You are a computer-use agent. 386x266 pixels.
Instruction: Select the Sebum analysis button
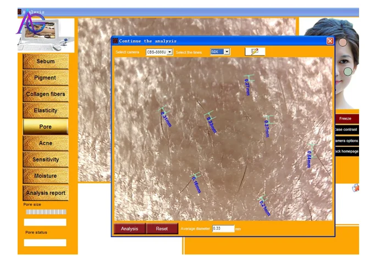(46, 61)
